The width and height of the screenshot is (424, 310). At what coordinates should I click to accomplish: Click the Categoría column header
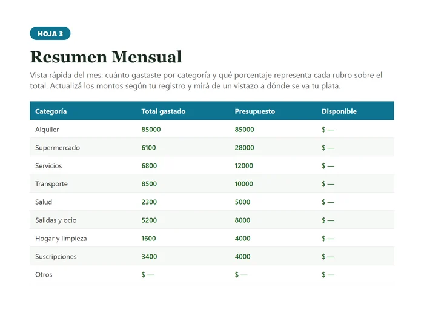[51, 111]
